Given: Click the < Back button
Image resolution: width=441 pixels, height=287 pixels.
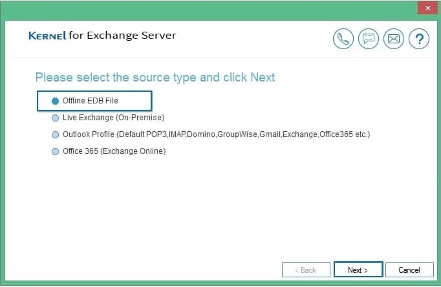Looking at the screenshot, I should (306, 270).
